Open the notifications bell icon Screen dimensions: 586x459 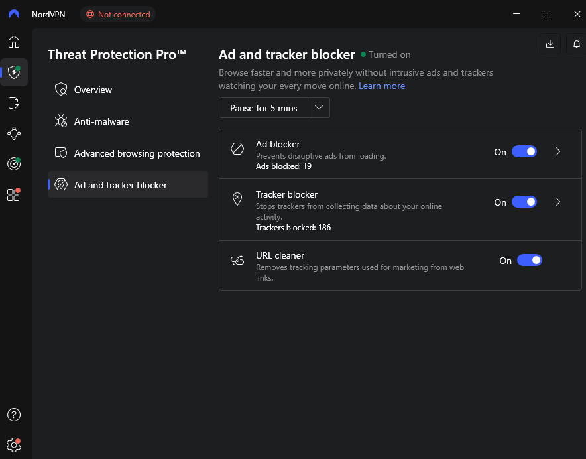pyautogui.click(x=576, y=44)
